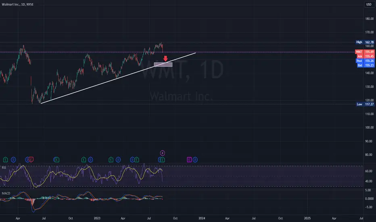The image size is (376, 222).
Task: Open the earnings E marker from February 2023
Action: pyautogui.click(x=111, y=159)
